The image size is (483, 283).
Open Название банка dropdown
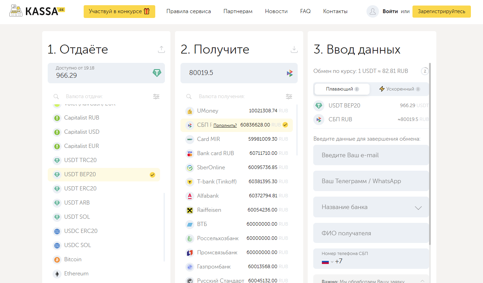tap(371, 207)
